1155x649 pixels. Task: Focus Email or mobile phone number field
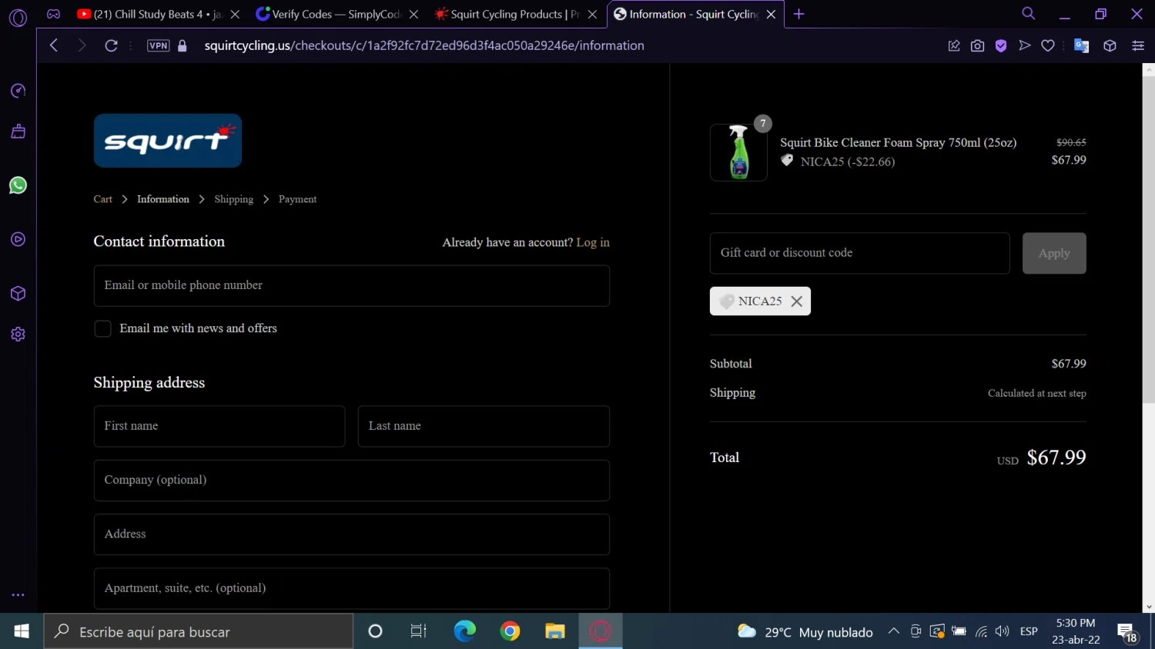point(352,285)
